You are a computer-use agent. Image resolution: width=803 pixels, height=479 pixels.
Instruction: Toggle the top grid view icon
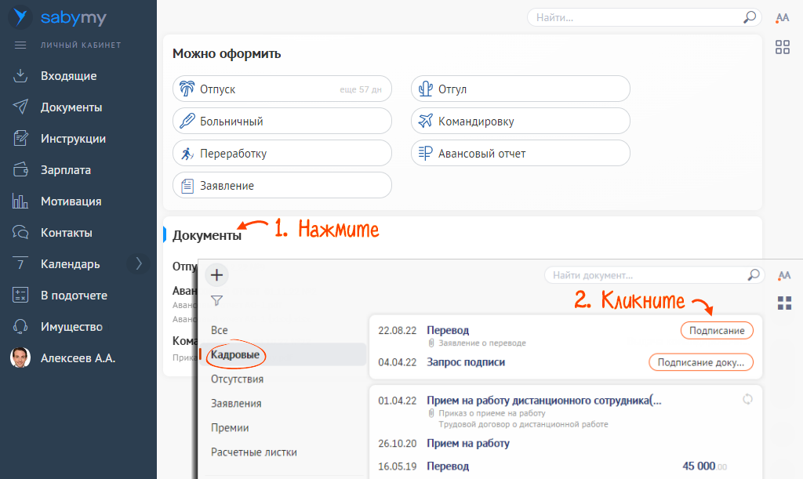(782, 47)
